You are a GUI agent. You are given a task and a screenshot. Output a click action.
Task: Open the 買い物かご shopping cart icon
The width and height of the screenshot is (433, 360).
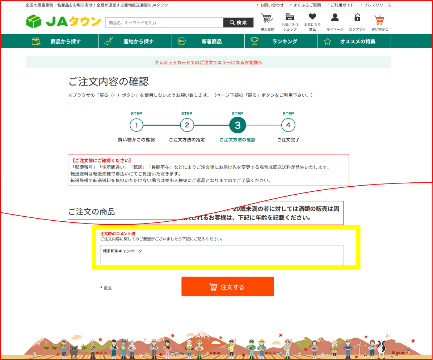379,22
